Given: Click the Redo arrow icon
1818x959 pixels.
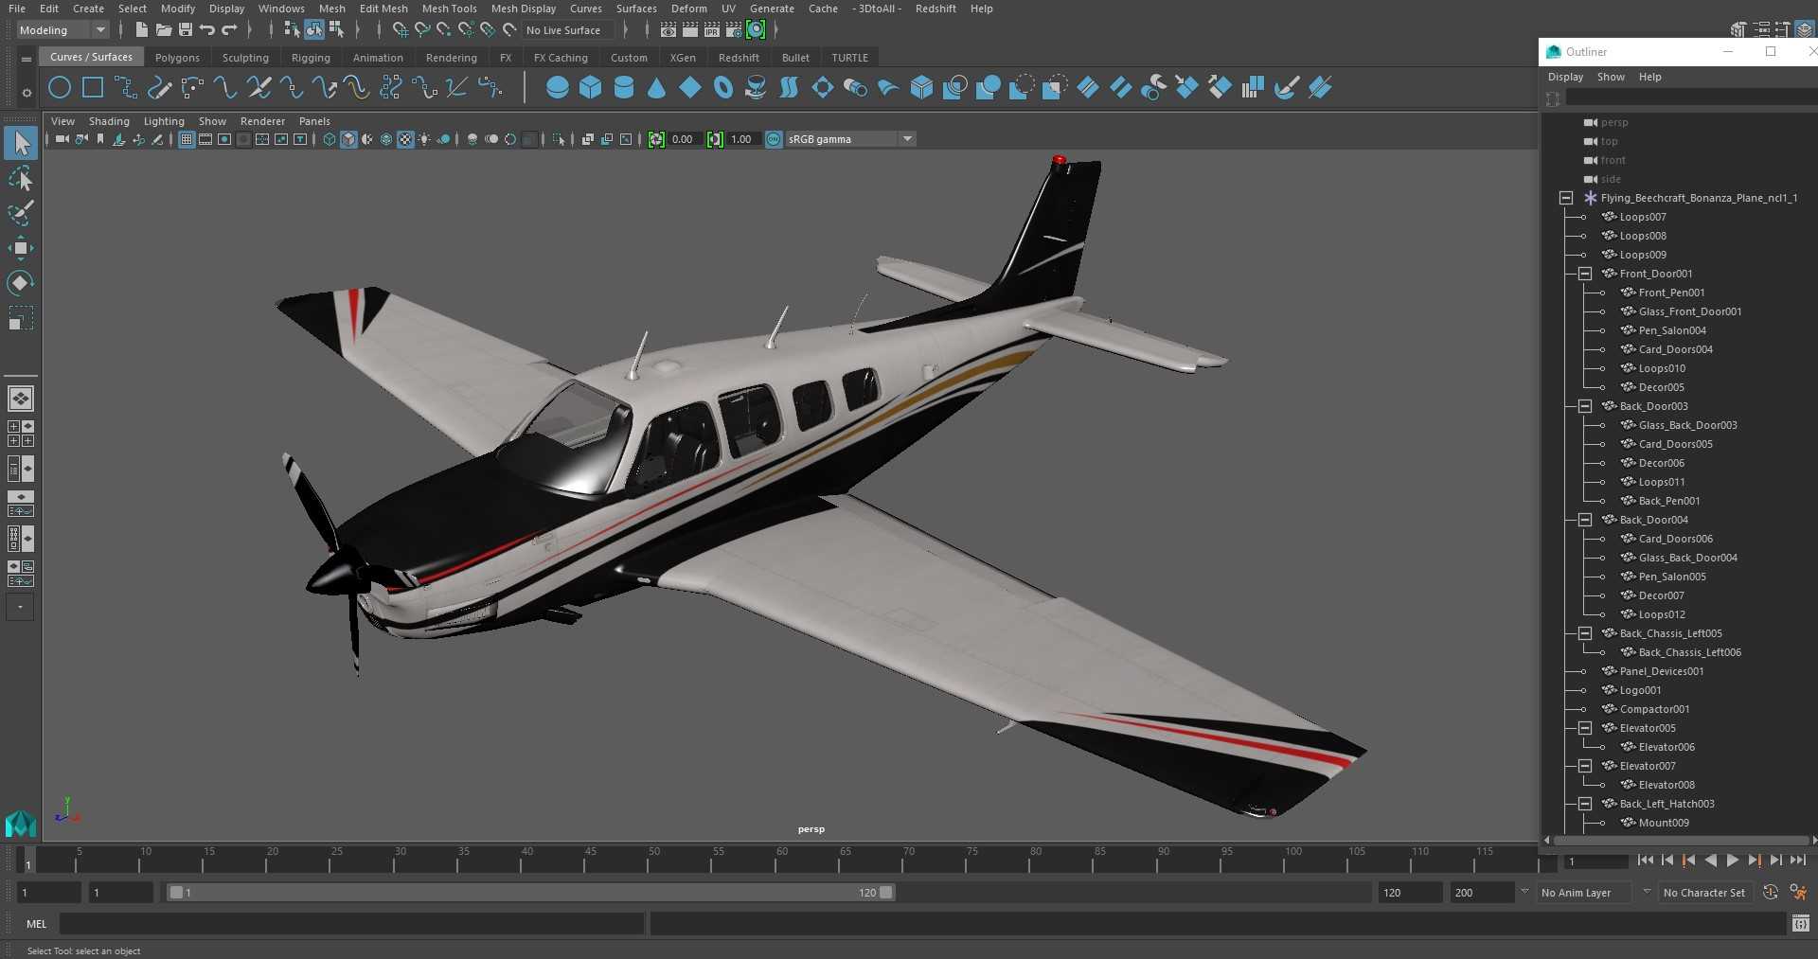Looking at the screenshot, I should click(229, 30).
